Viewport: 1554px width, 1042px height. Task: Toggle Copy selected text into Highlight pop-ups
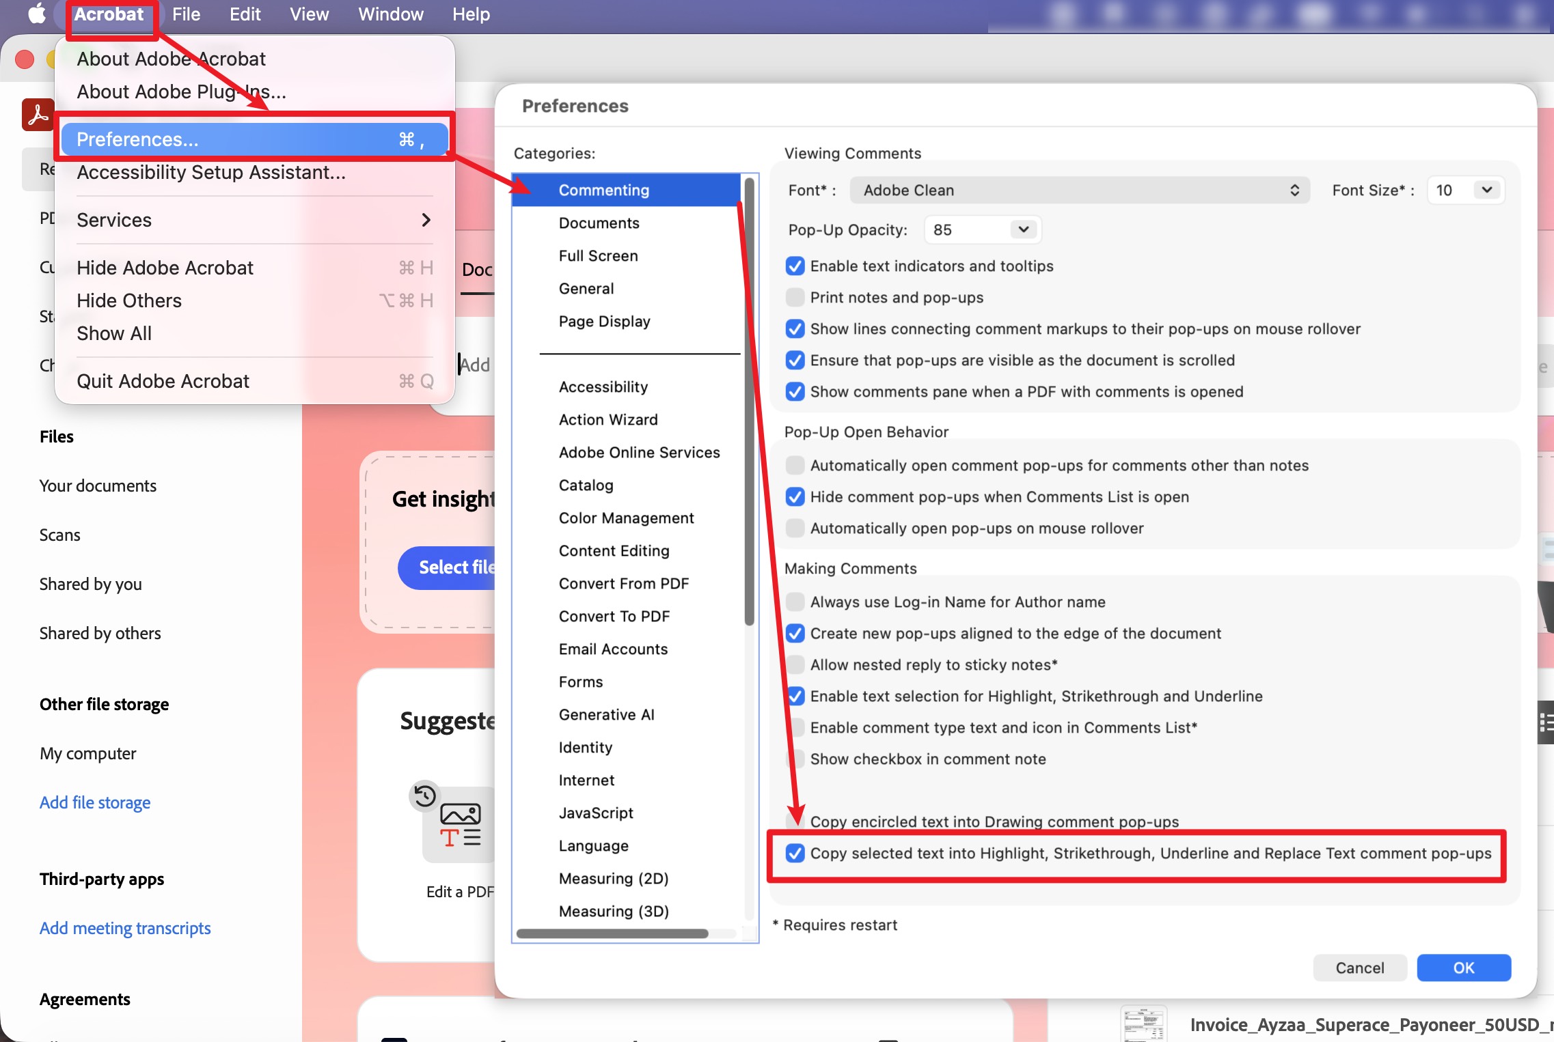tap(795, 854)
